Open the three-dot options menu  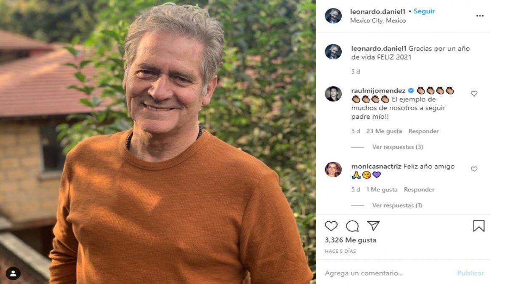coord(479,16)
